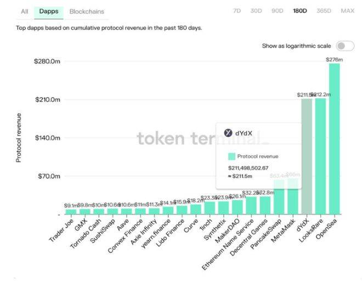Click the Ethereum Name Service bar
Screen dimensions: 362x281
coord(251,205)
